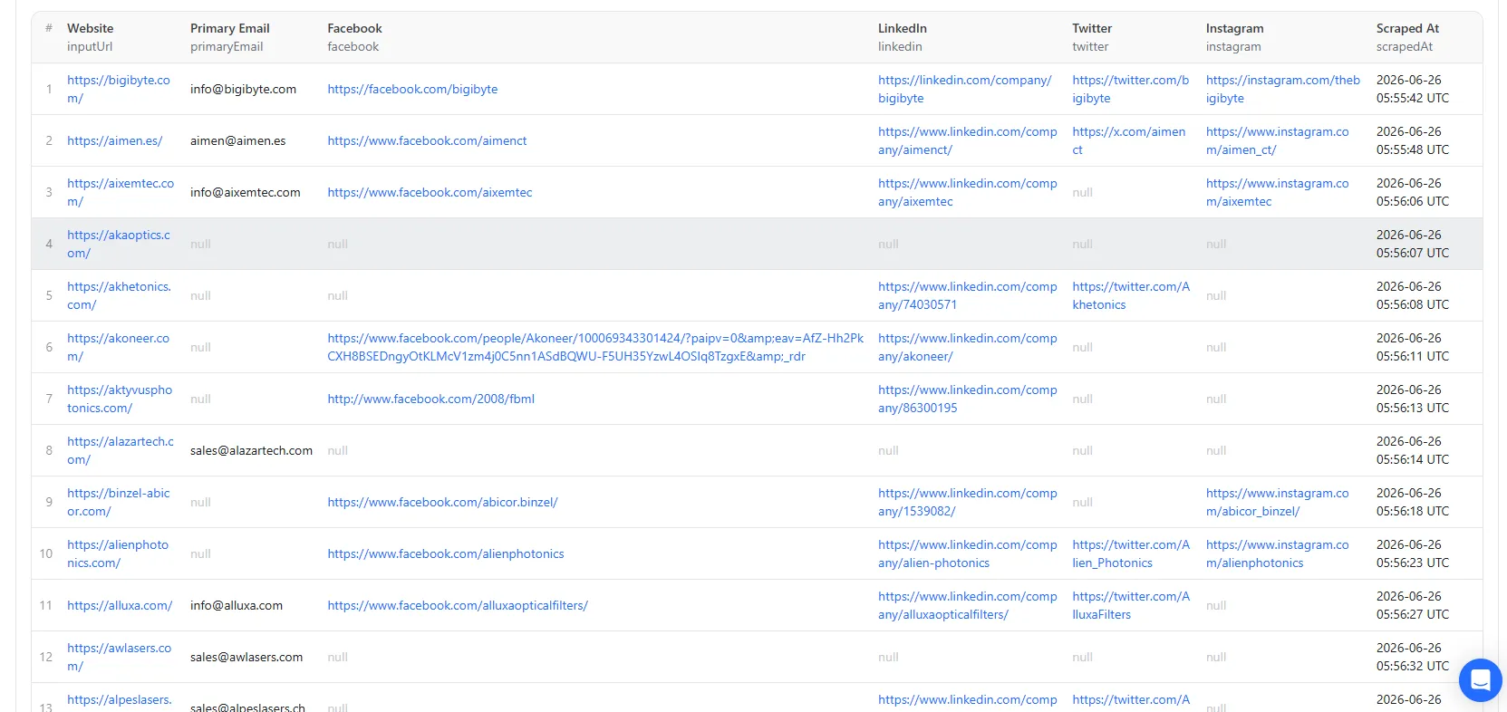The width and height of the screenshot is (1507, 712).
Task: Open facebook.com/alluxaopticalfilters link
Action: click(458, 605)
